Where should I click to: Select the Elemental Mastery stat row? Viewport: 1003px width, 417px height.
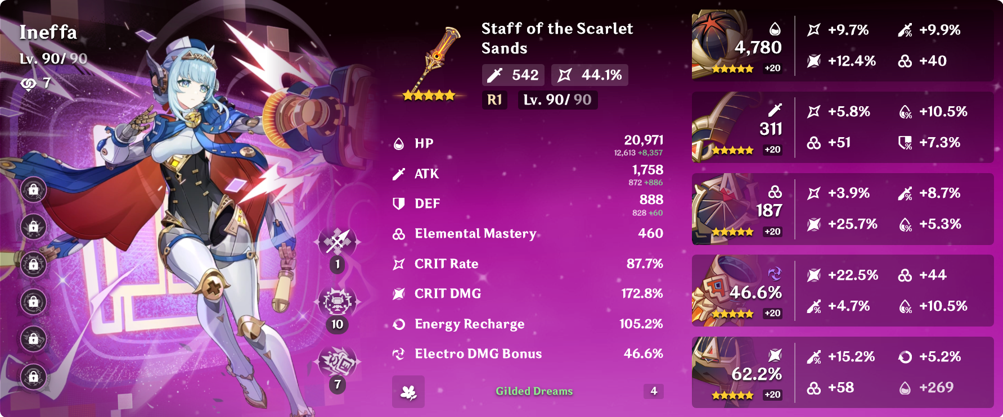tap(528, 234)
